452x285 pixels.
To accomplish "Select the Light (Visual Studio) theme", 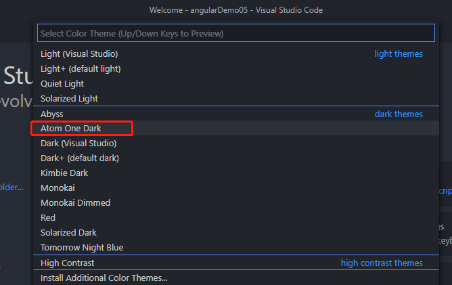I will click(x=79, y=53).
